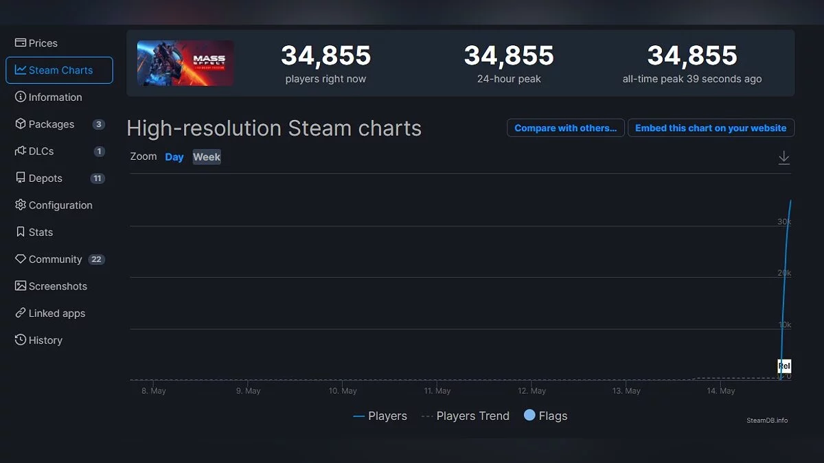
Task: Click the DLCs puzzle piece icon
Action: (21, 151)
